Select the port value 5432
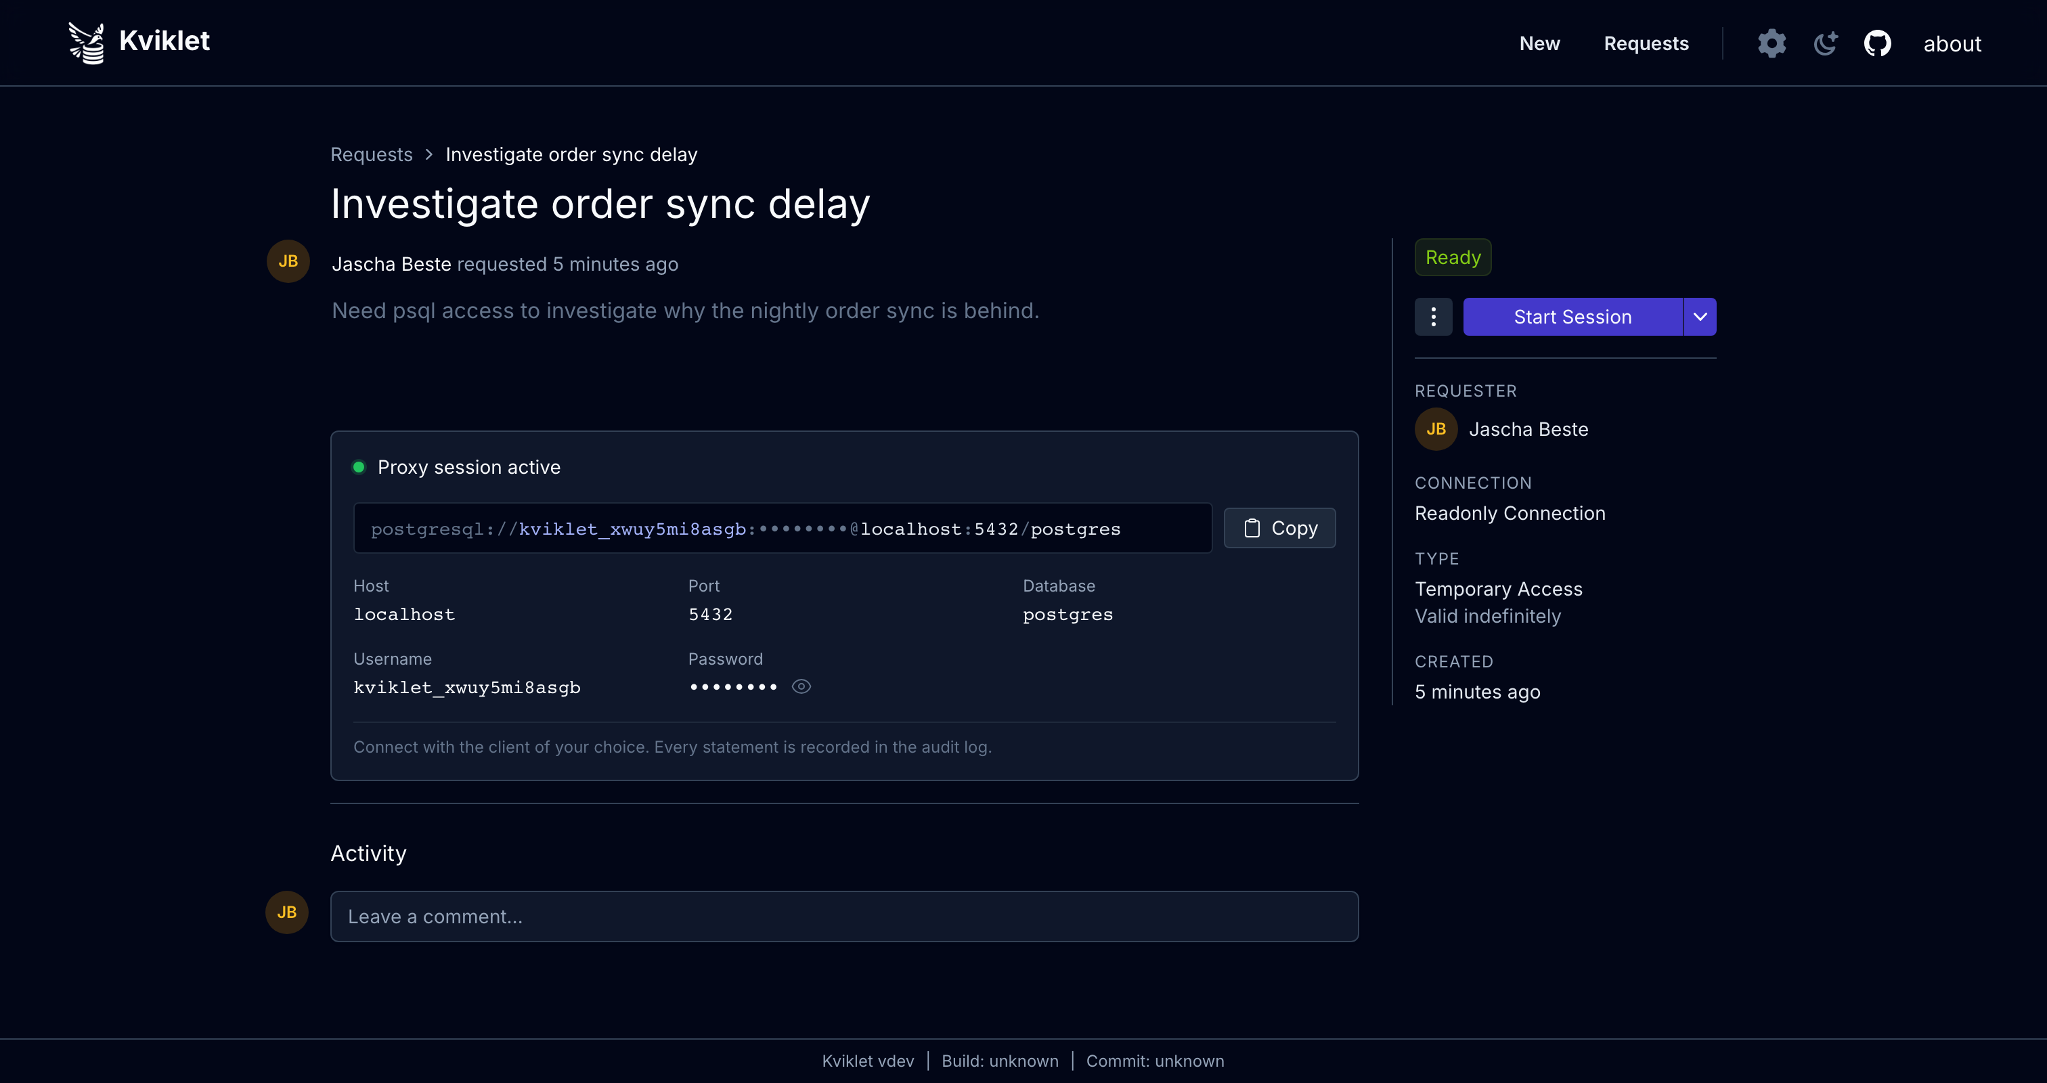This screenshot has width=2047, height=1083. coord(710,614)
